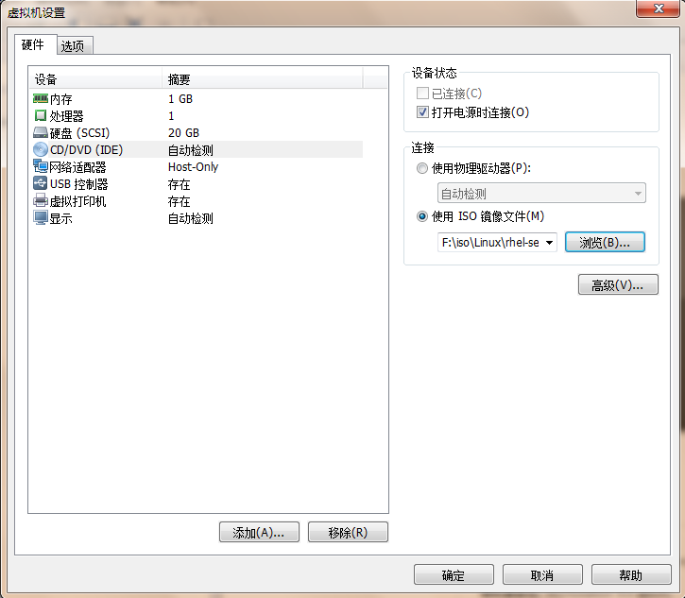Toggle the 已连接(C) checkbox
Image resolution: width=685 pixels, height=598 pixels.
422,94
